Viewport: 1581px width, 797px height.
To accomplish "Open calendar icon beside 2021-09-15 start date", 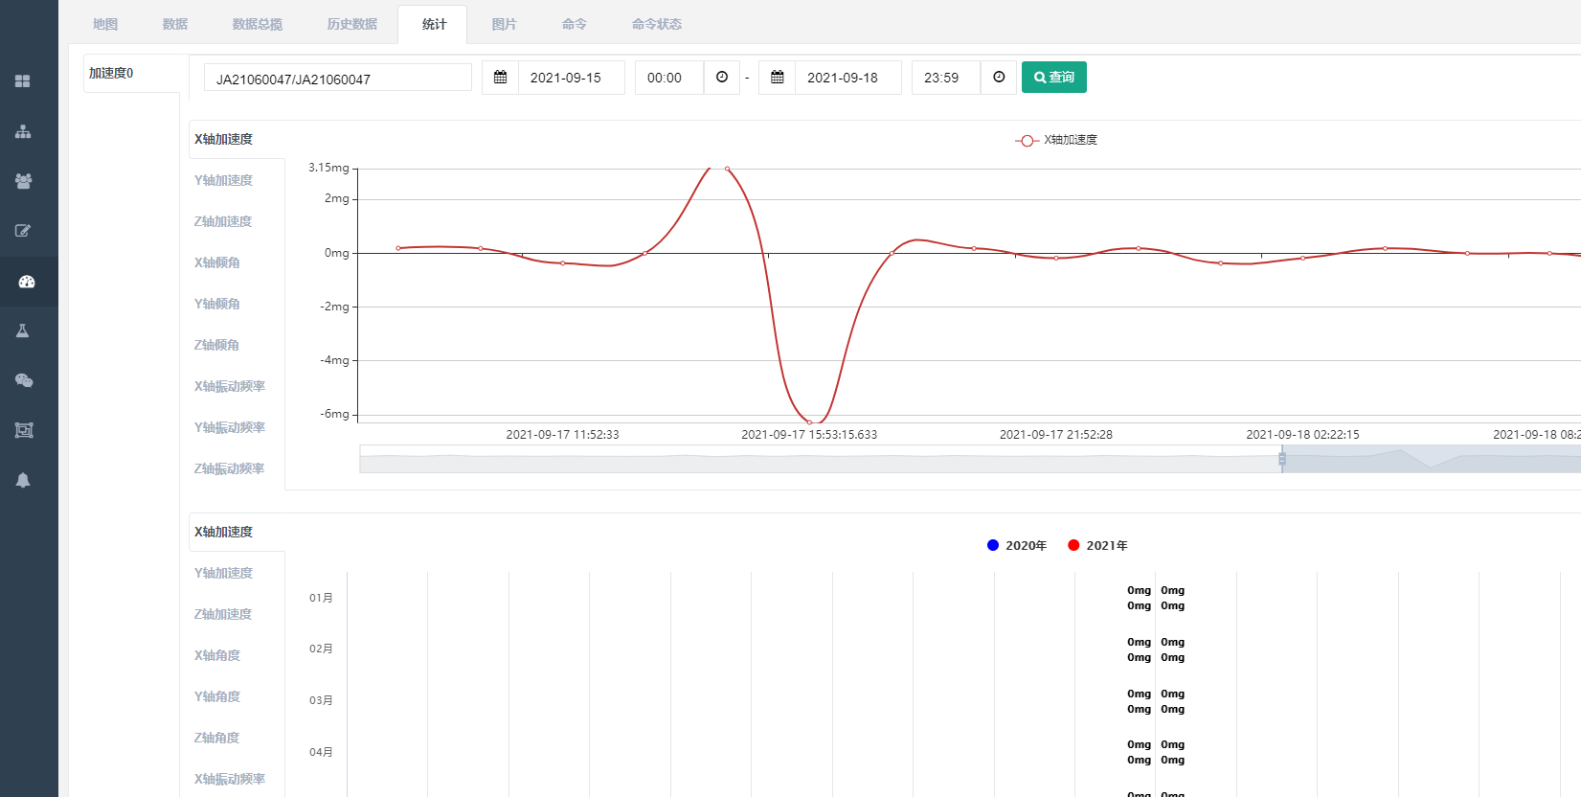I will click(x=500, y=78).
